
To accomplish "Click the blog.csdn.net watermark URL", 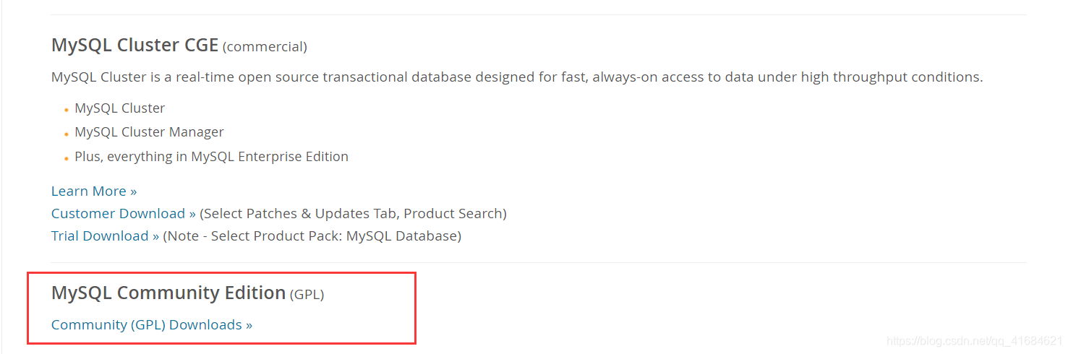I will (974, 340).
